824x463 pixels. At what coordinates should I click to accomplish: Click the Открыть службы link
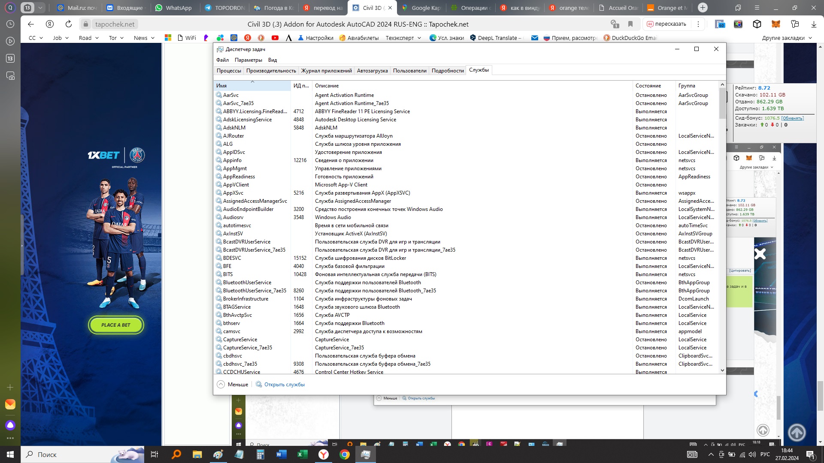(x=284, y=385)
